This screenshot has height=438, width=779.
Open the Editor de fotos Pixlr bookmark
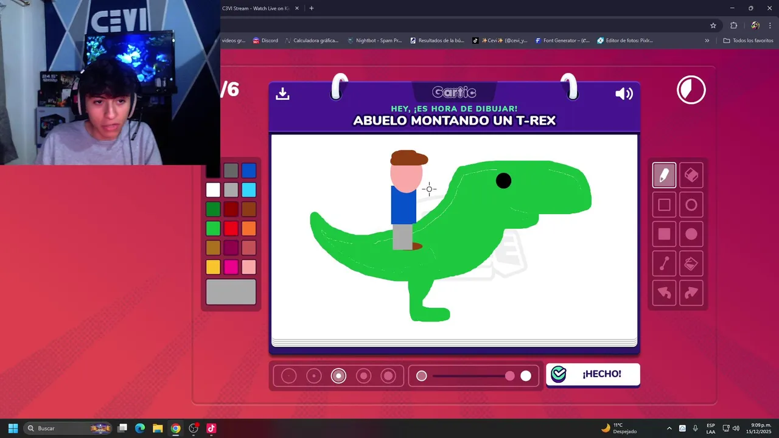(x=625, y=41)
